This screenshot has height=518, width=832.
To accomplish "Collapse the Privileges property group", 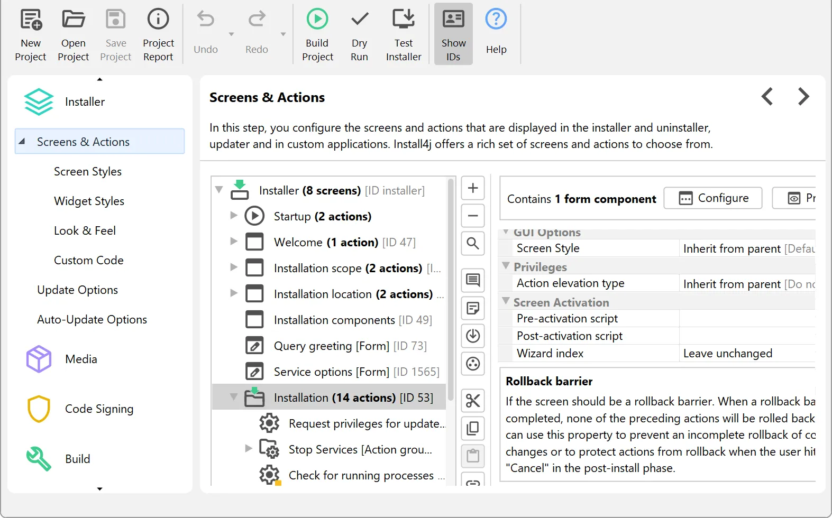I will [x=506, y=265].
